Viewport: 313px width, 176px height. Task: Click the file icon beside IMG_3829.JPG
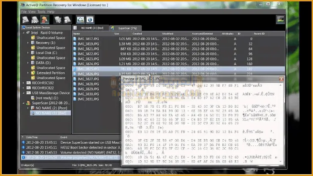(x=75, y=89)
